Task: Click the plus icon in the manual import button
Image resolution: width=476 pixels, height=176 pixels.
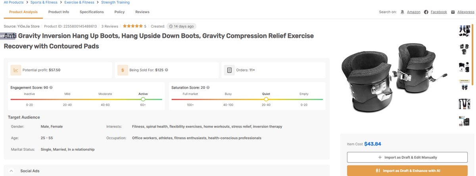Action: tap(380, 157)
